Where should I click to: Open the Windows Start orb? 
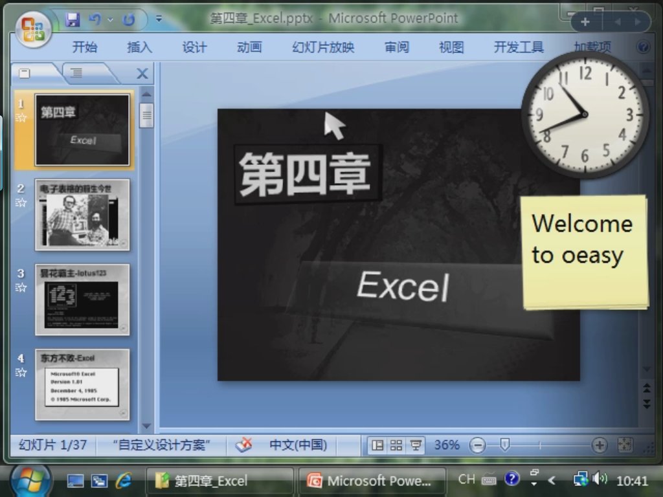click(x=31, y=481)
